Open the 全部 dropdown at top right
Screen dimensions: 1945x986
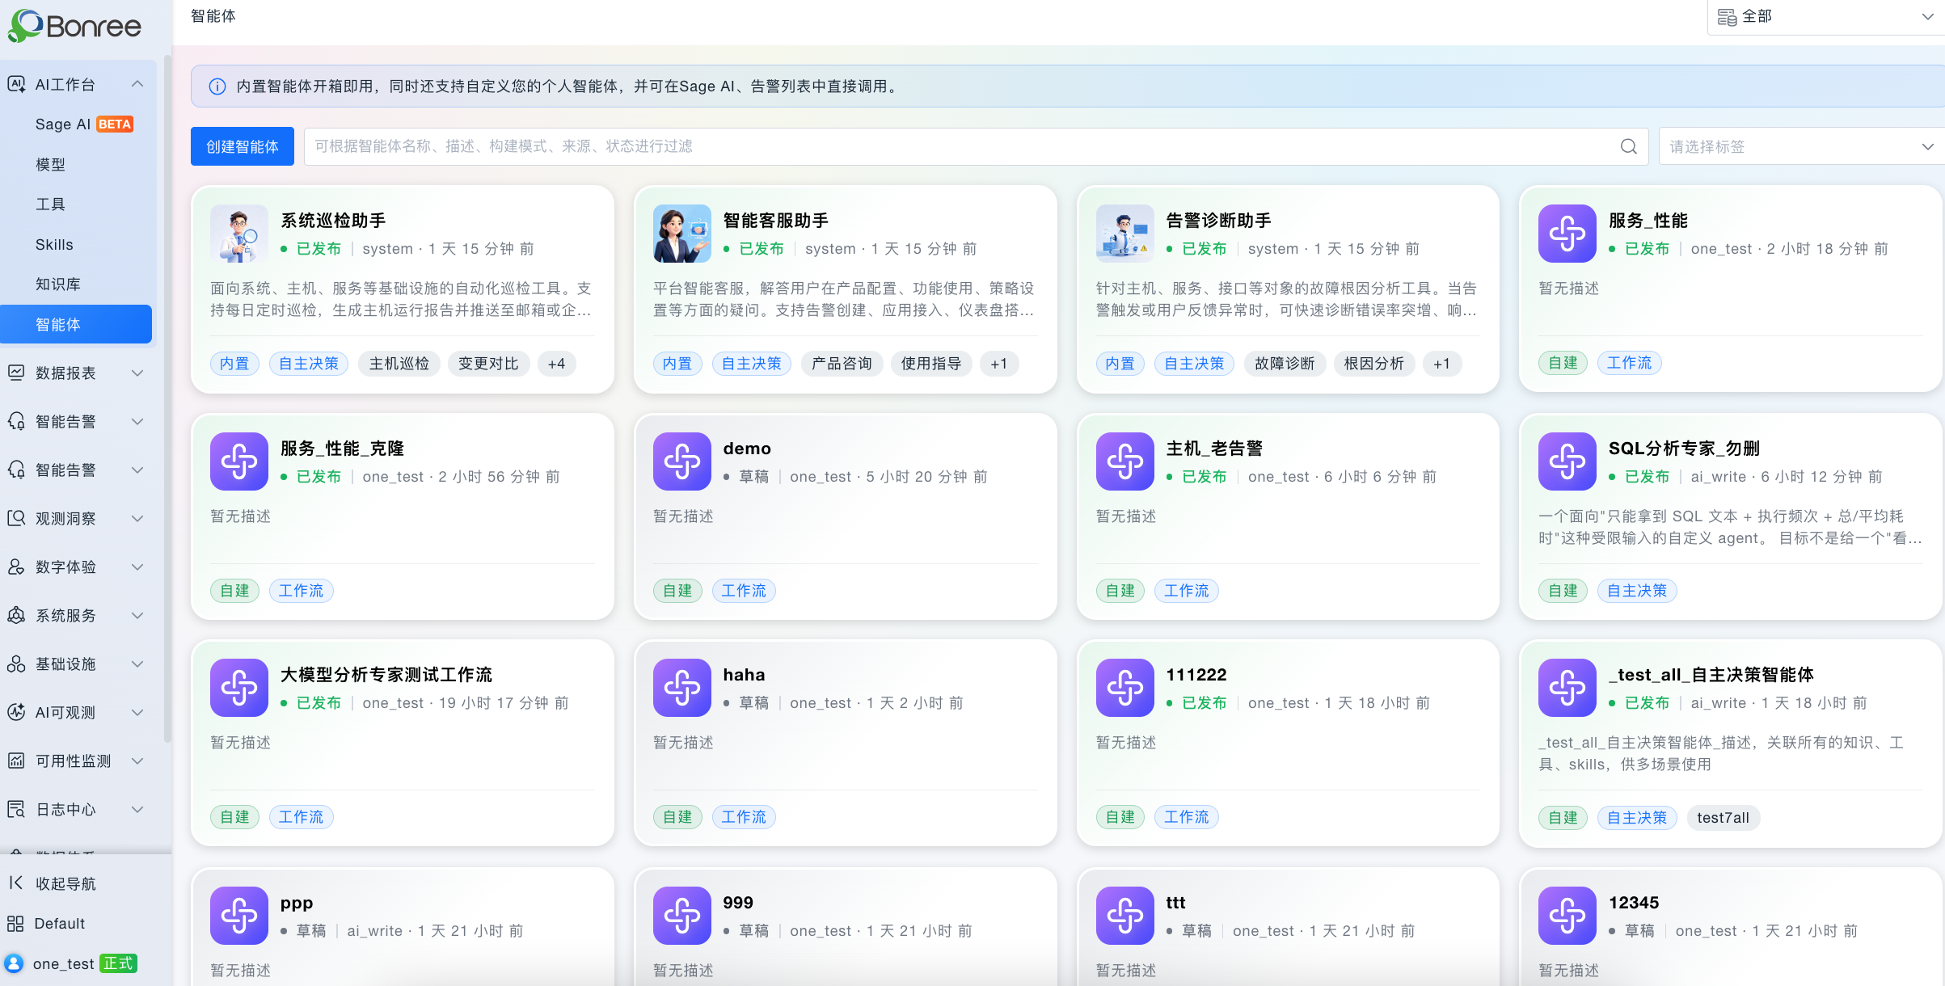point(1825,17)
